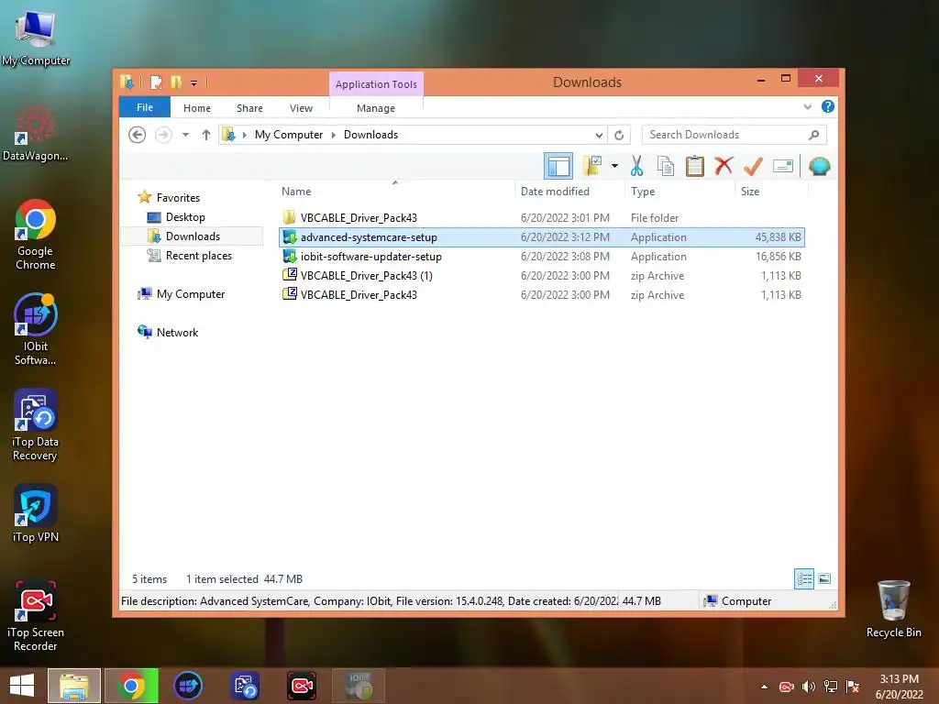939x704 pixels.
Task: Open the DataWagon desktop shortcut
Action: click(x=35, y=133)
